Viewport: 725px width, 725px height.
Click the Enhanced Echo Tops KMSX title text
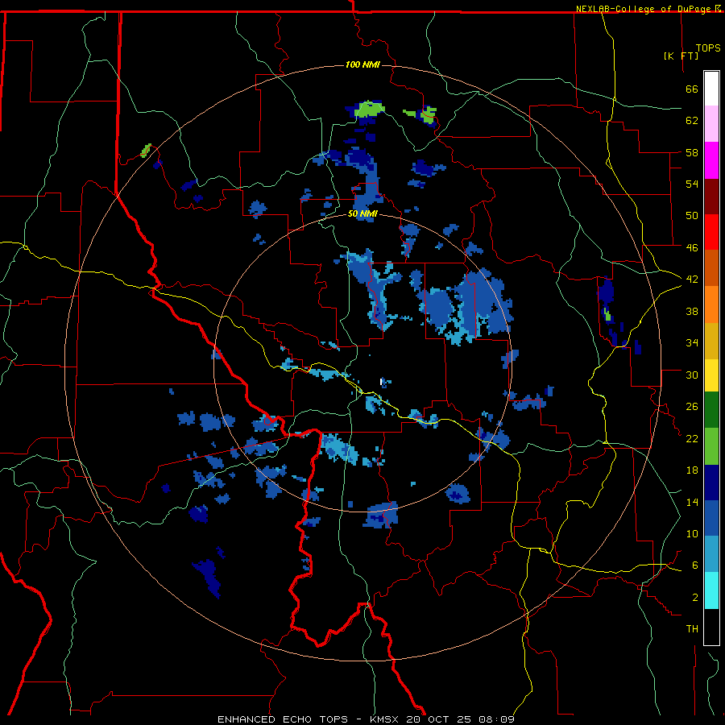[366, 719]
